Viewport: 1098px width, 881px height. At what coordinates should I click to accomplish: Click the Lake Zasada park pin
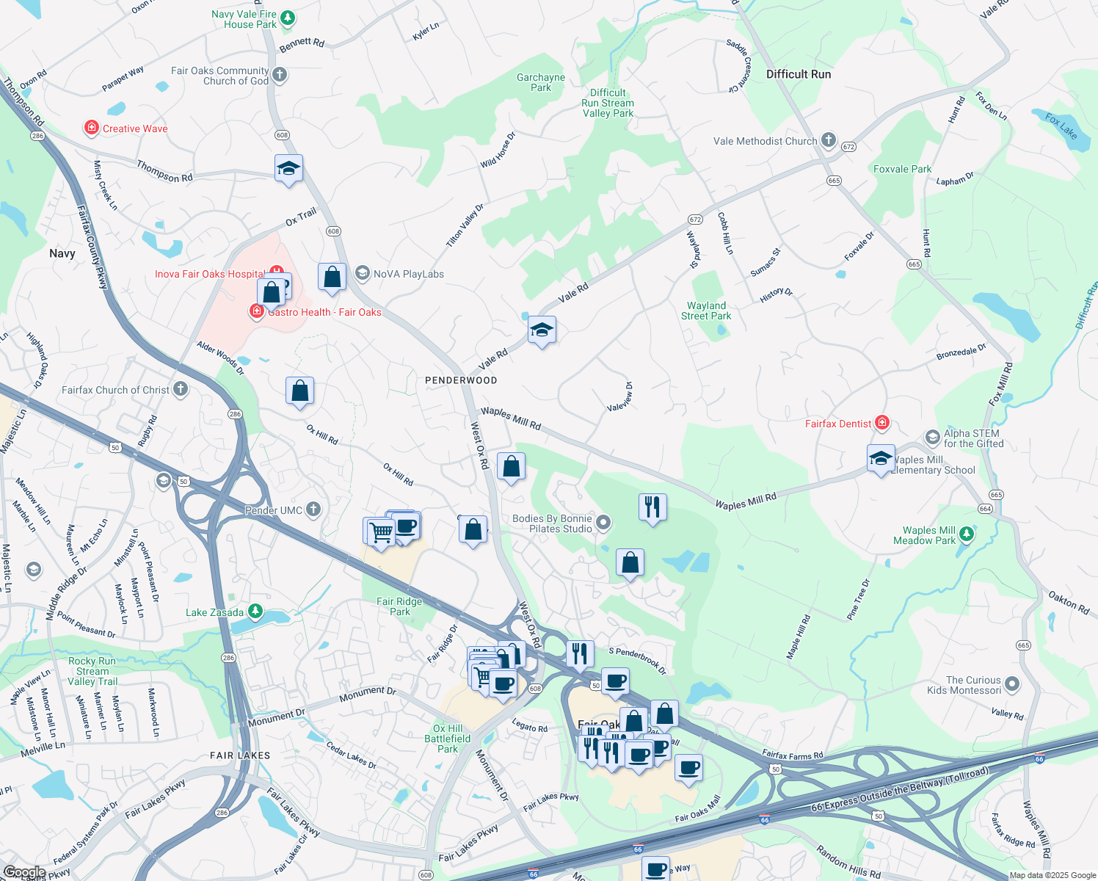pos(255,611)
